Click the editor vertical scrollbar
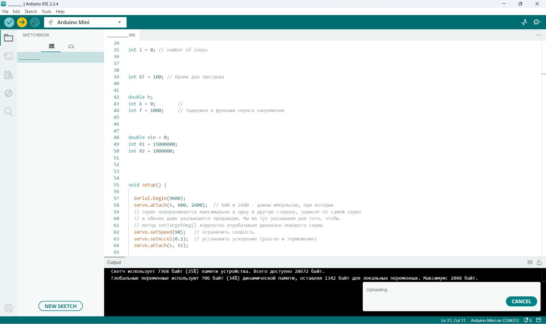Viewport: 546px width, 324px height. point(543,136)
